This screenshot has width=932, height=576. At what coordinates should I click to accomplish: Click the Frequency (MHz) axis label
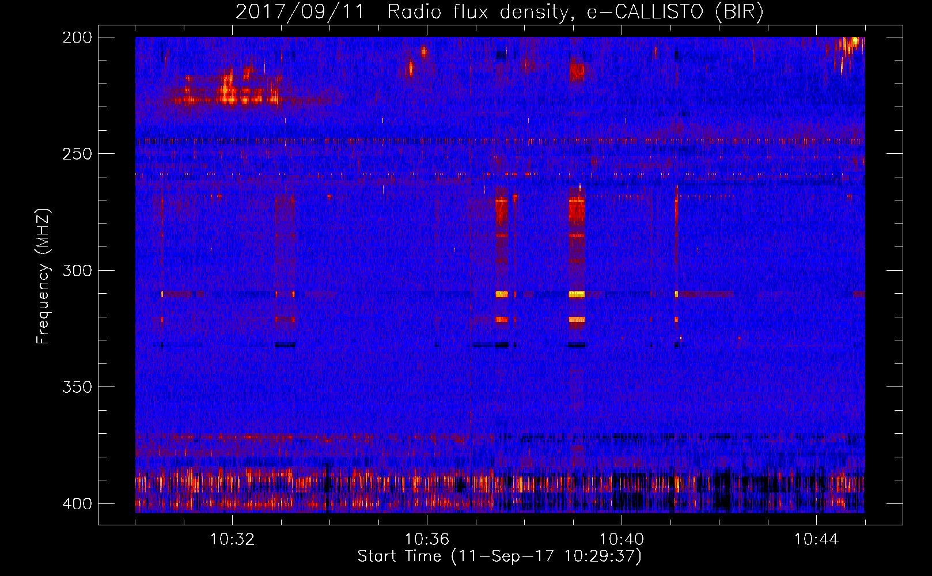pos(43,276)
